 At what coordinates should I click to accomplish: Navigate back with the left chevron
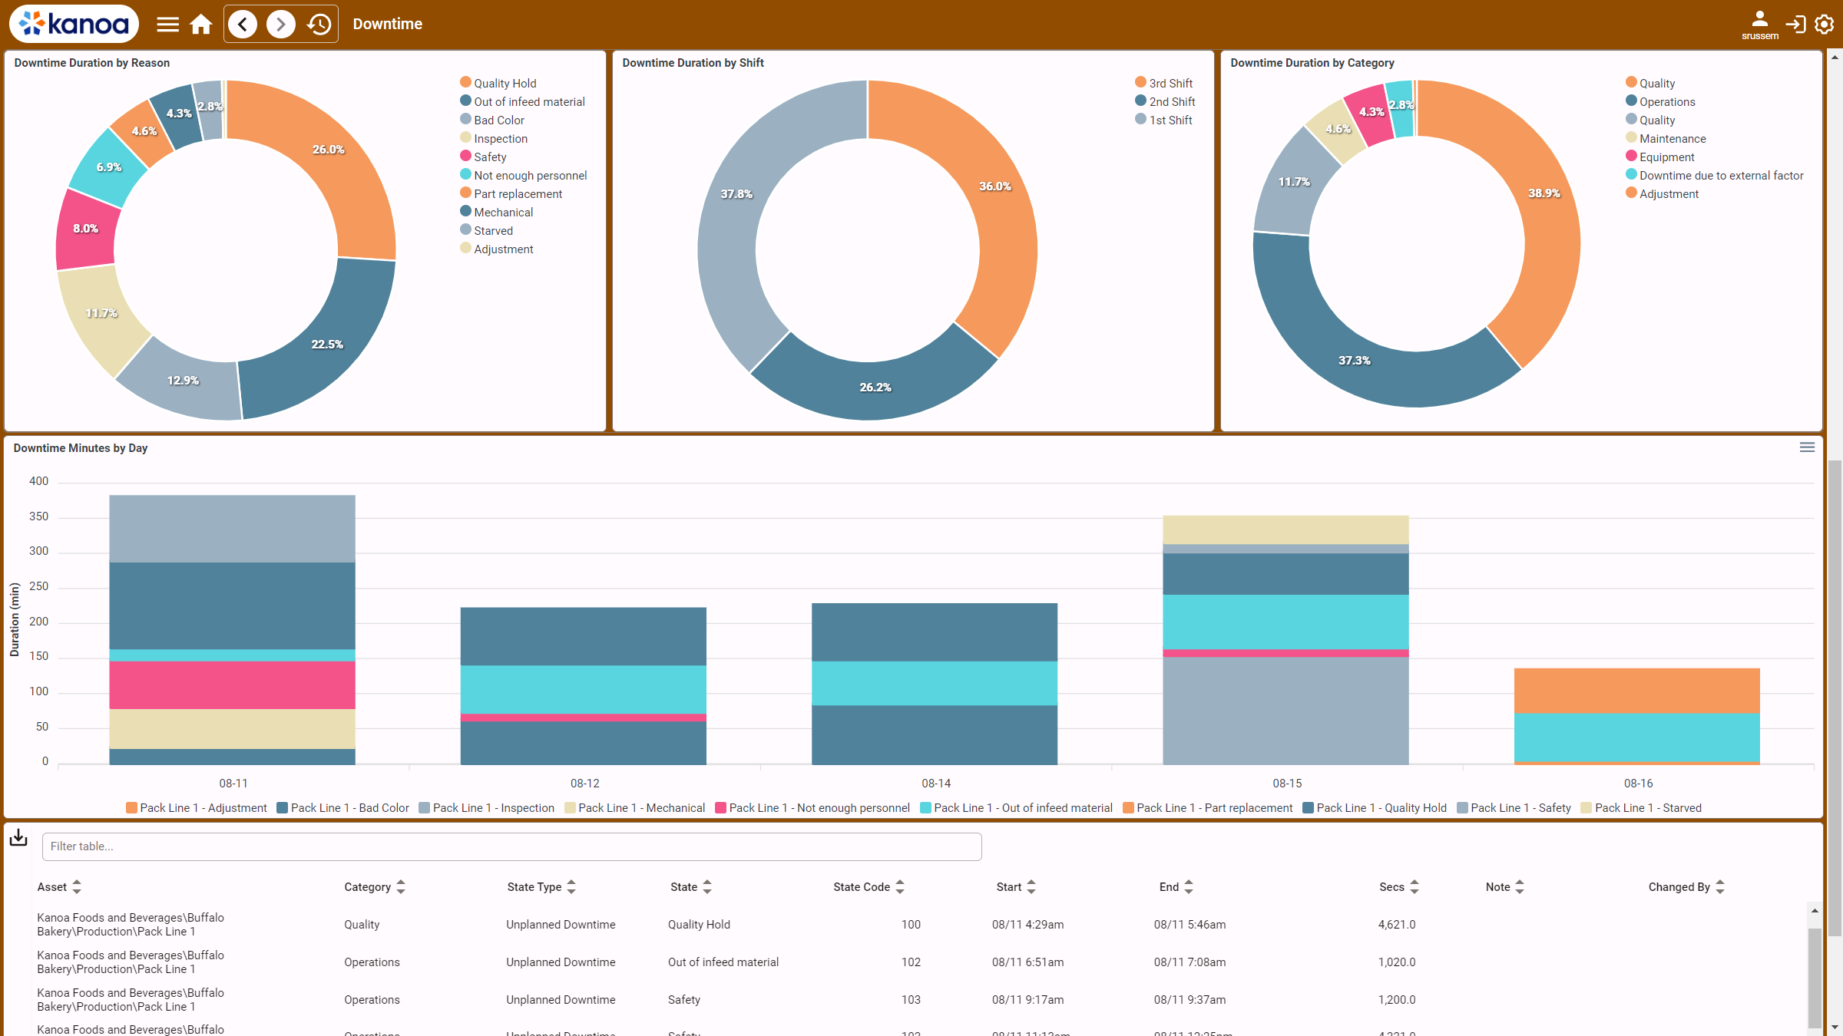point(243,24)
